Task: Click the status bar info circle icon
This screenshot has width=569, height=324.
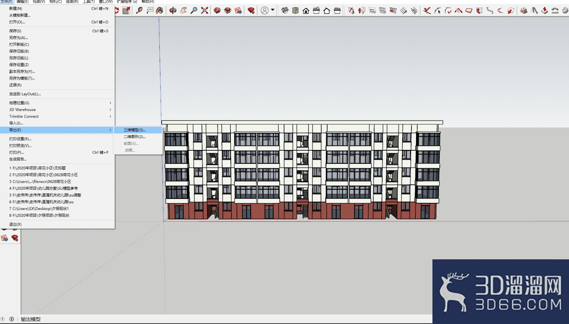Action: pos(12,319)
